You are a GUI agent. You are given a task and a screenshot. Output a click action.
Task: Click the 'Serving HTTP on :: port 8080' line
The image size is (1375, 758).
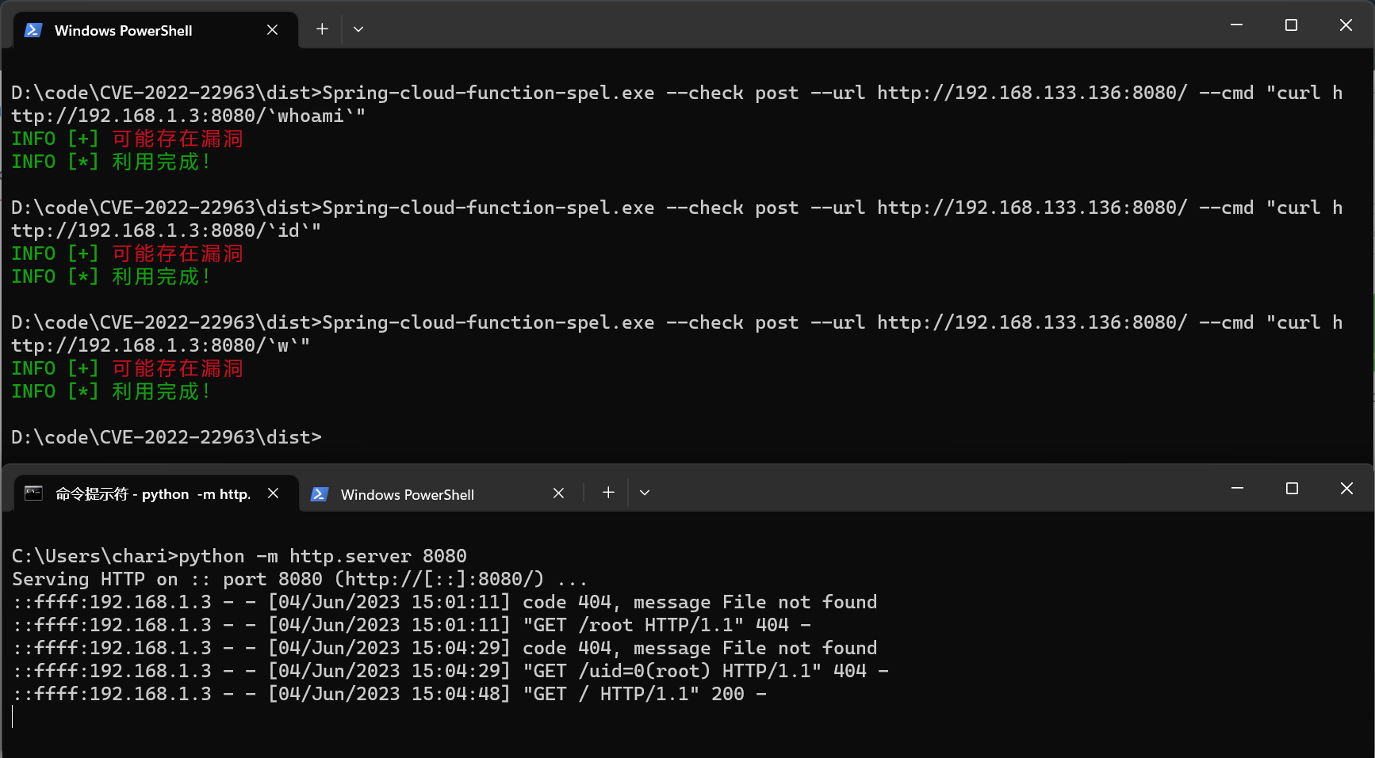[x=300, y=579]
